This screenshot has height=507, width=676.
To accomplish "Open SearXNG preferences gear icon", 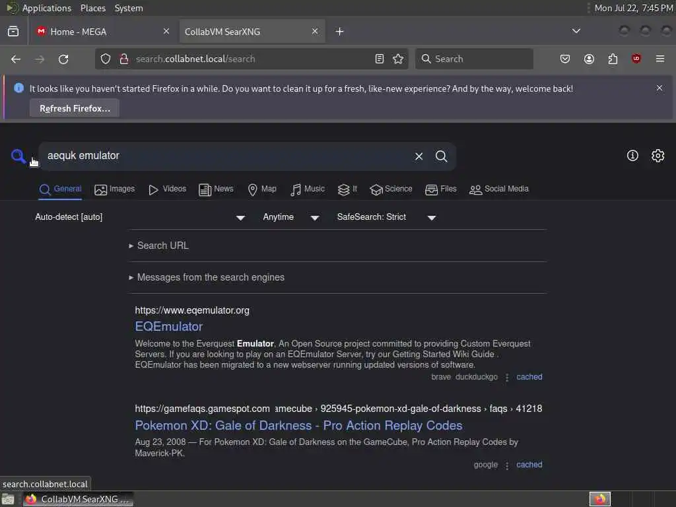I will tap(658, 156).
